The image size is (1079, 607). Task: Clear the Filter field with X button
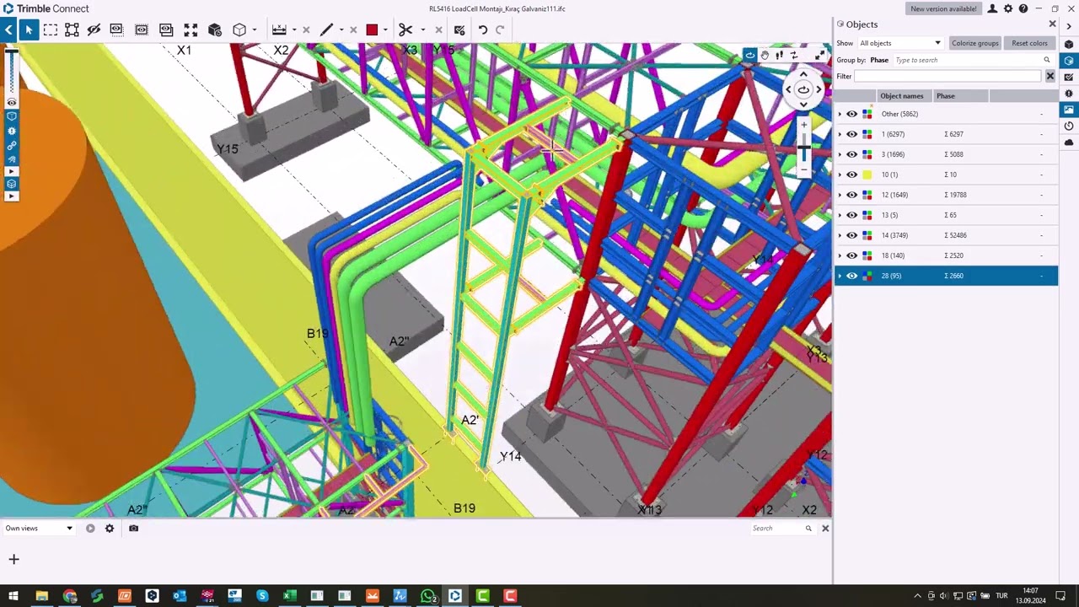click(1050, 77)
